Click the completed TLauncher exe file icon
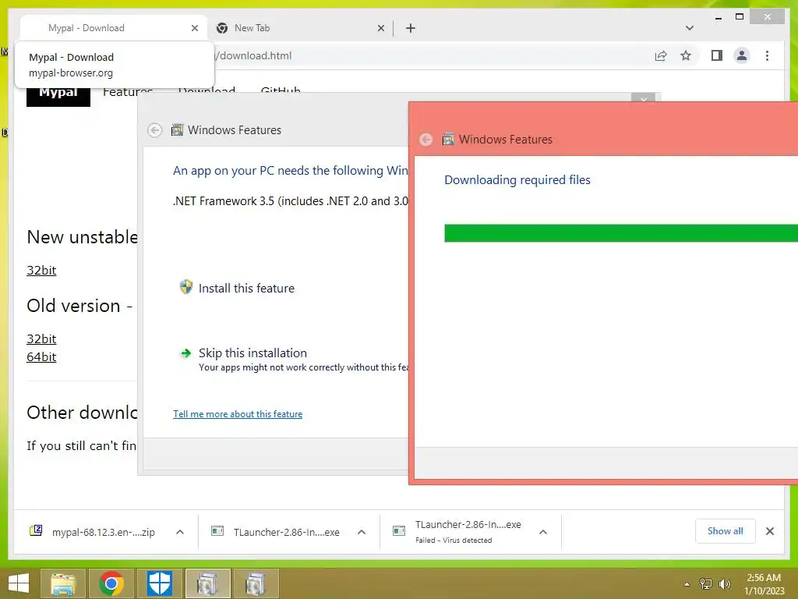This screenshot has height=599, width=798. [x=217, y=531]
